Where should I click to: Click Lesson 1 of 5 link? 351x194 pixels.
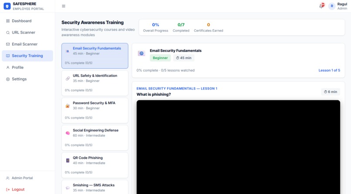pyautogui.click(x=329, y=70)
